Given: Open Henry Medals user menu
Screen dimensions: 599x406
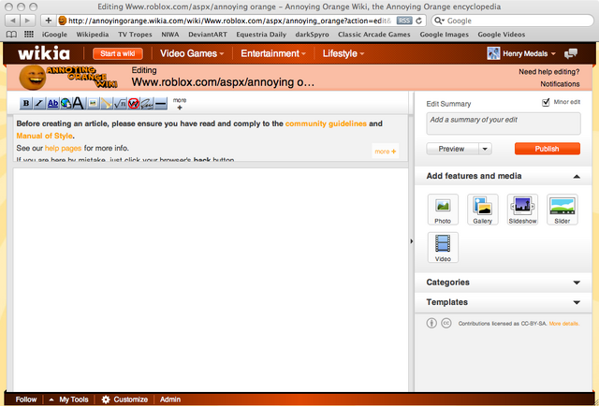Looking at the screenshot, I should 521,53.
